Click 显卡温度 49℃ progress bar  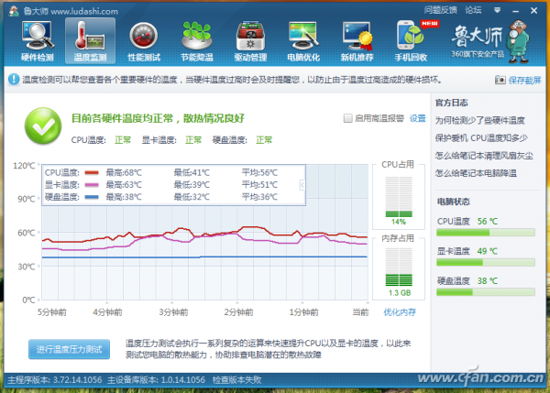coord(486,262)
